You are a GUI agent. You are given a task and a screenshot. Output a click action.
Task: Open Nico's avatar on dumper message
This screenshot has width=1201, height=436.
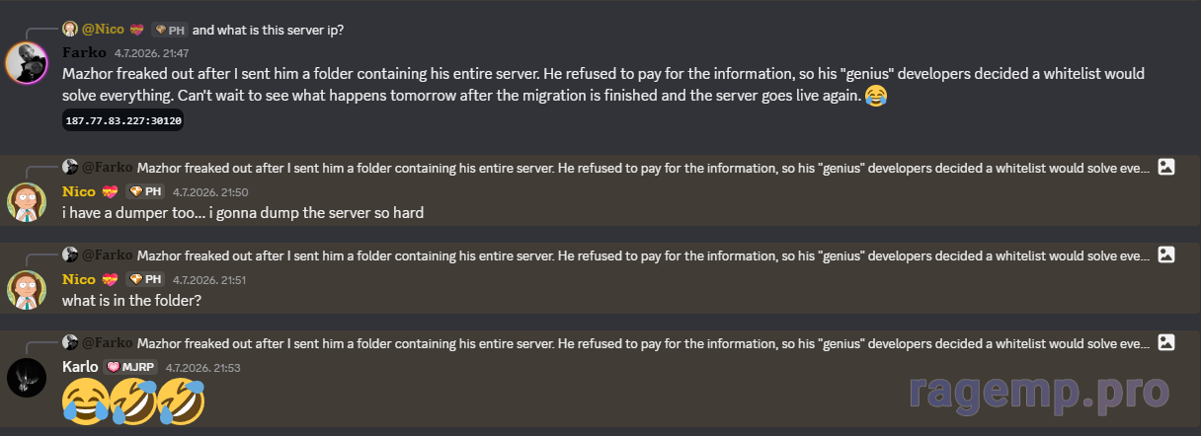pos(27,202)
